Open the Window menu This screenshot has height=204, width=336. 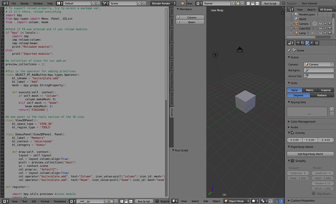pos(38,3)
